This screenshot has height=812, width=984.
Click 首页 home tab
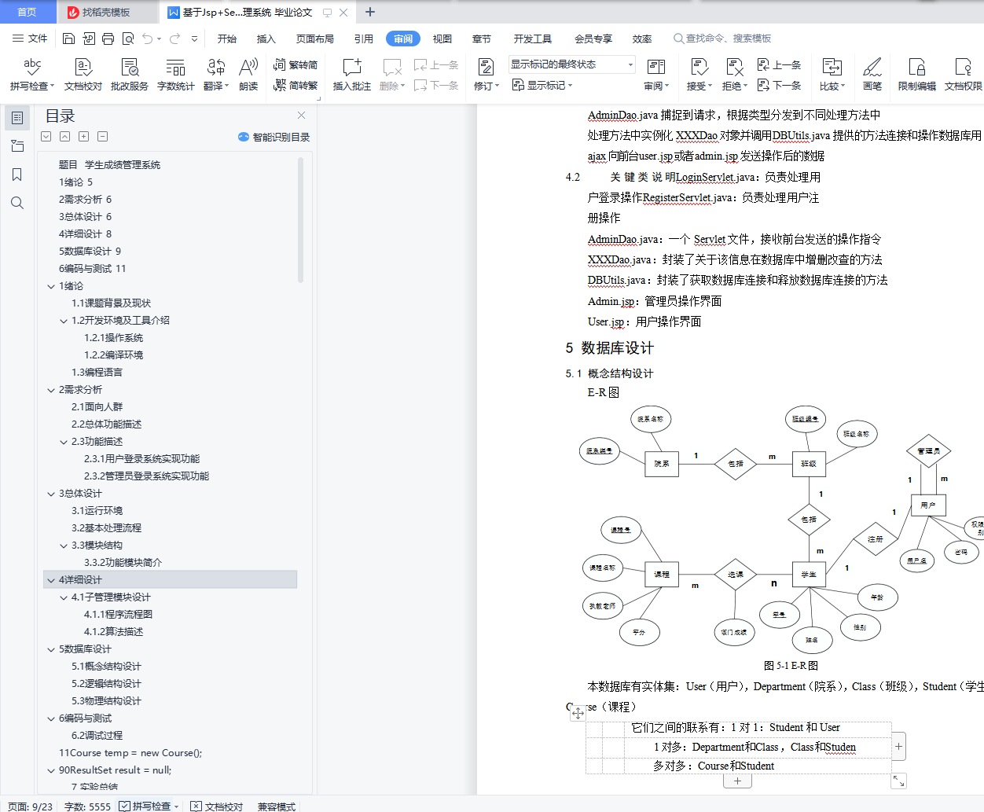click(x=27, y=12)
